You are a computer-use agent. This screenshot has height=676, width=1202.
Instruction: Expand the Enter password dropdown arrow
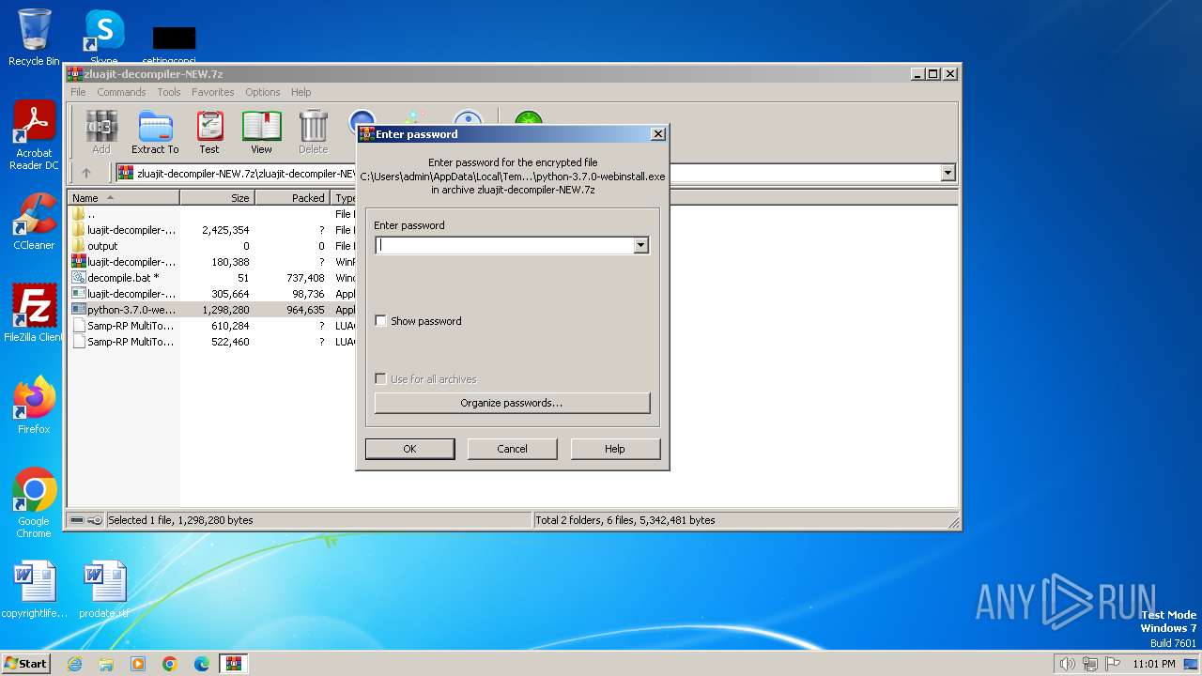[640, 245]
